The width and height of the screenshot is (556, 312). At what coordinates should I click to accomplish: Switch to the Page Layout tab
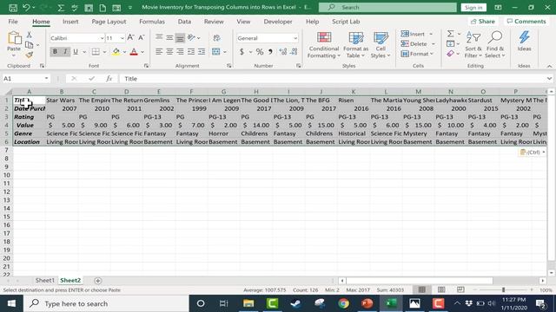tap(109, 22)
